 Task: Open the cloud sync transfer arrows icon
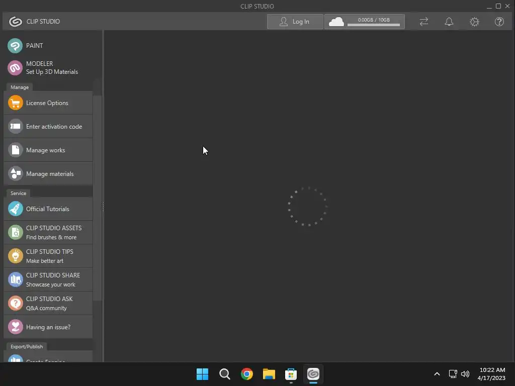coord(424,22)
